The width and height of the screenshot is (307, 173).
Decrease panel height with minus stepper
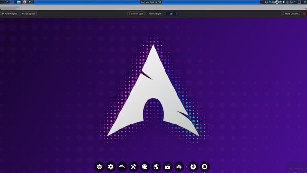tap(165, 14)
